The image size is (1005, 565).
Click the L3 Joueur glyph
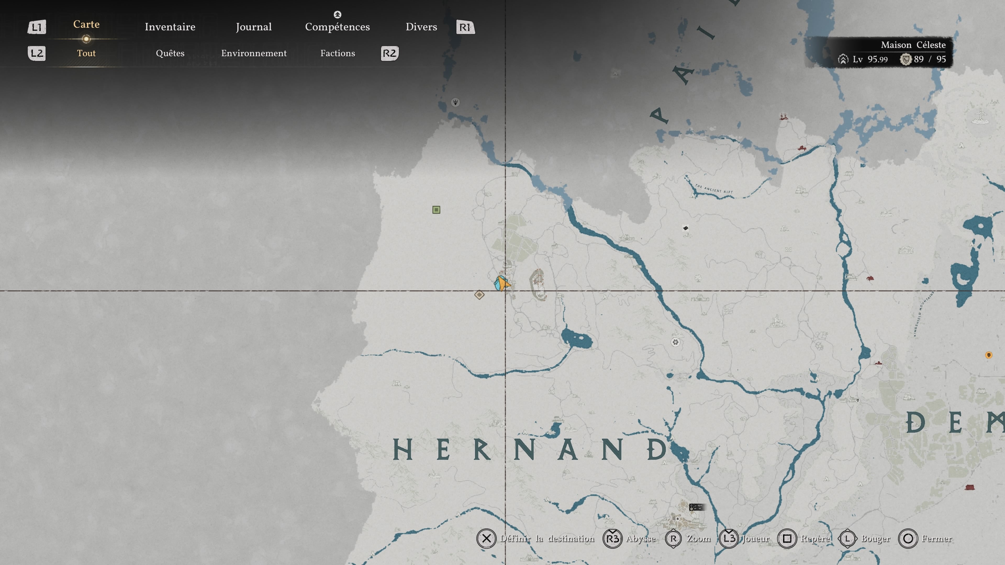[x=729, y=539]
